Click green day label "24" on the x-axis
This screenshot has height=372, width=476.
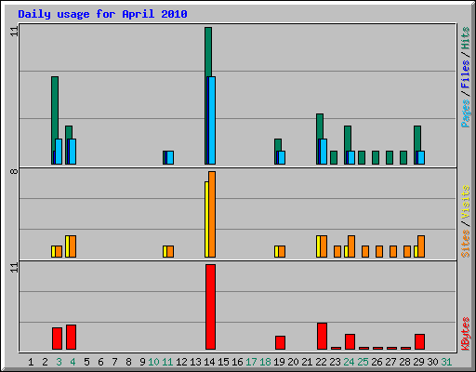click(x=349, y=362)
